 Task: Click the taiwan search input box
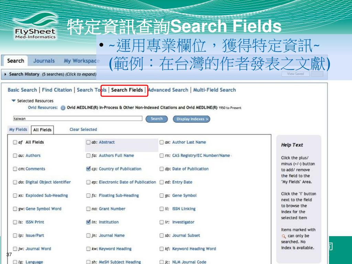(x=78, y=119)
